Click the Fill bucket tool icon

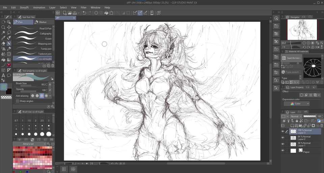click(3, 60)
